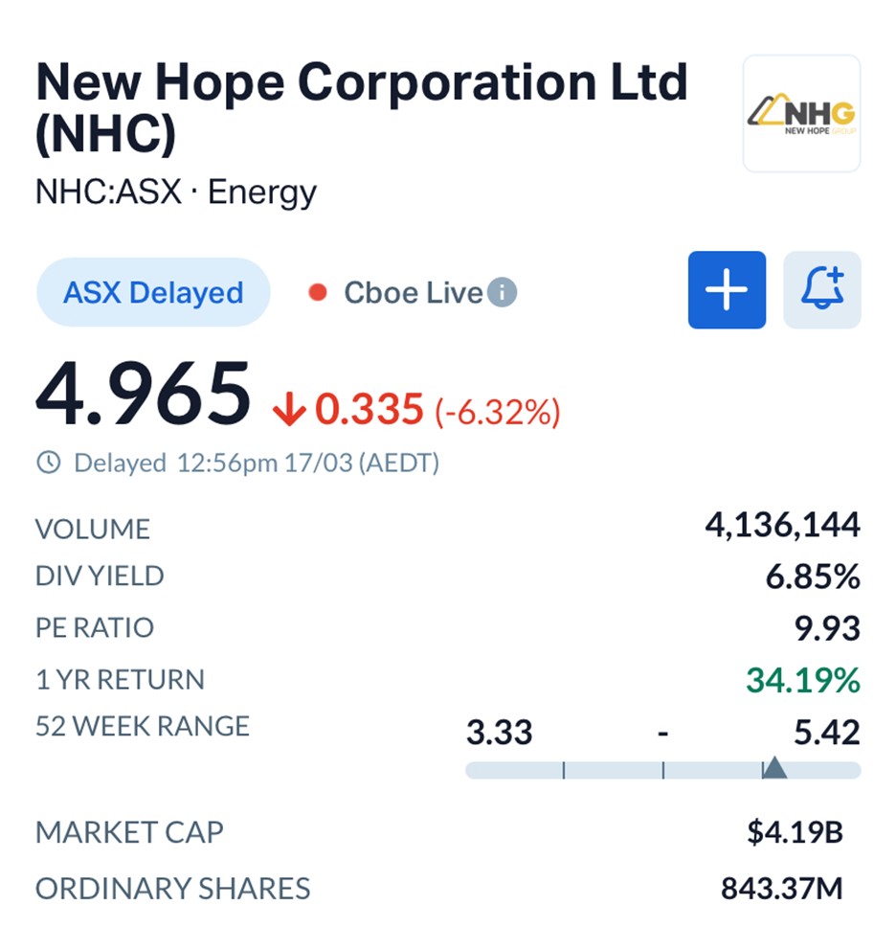Switch to Cboe Live pricing

coord(413,292)
